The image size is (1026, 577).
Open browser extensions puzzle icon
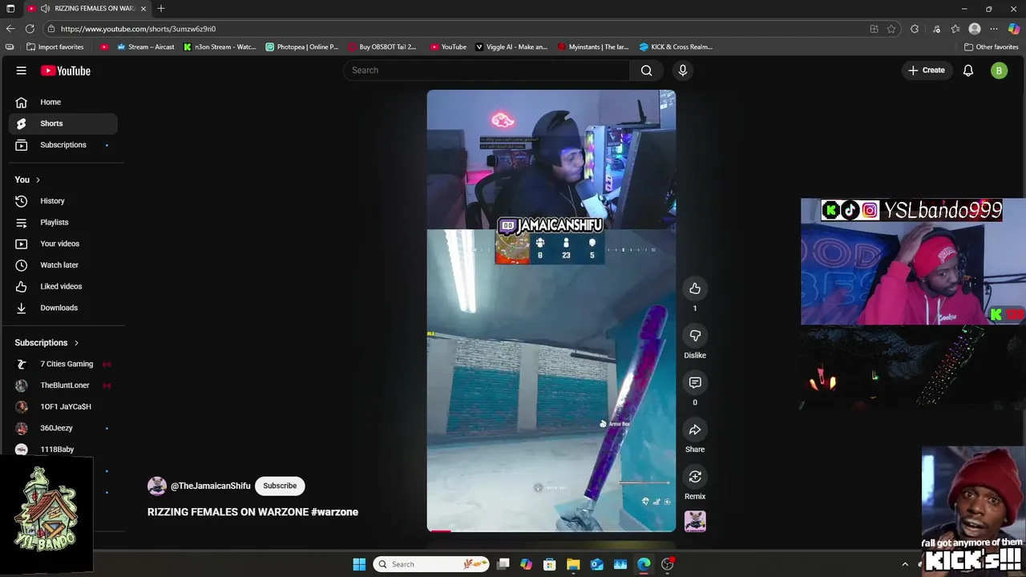pyautogui.click(x=915, y=29)
